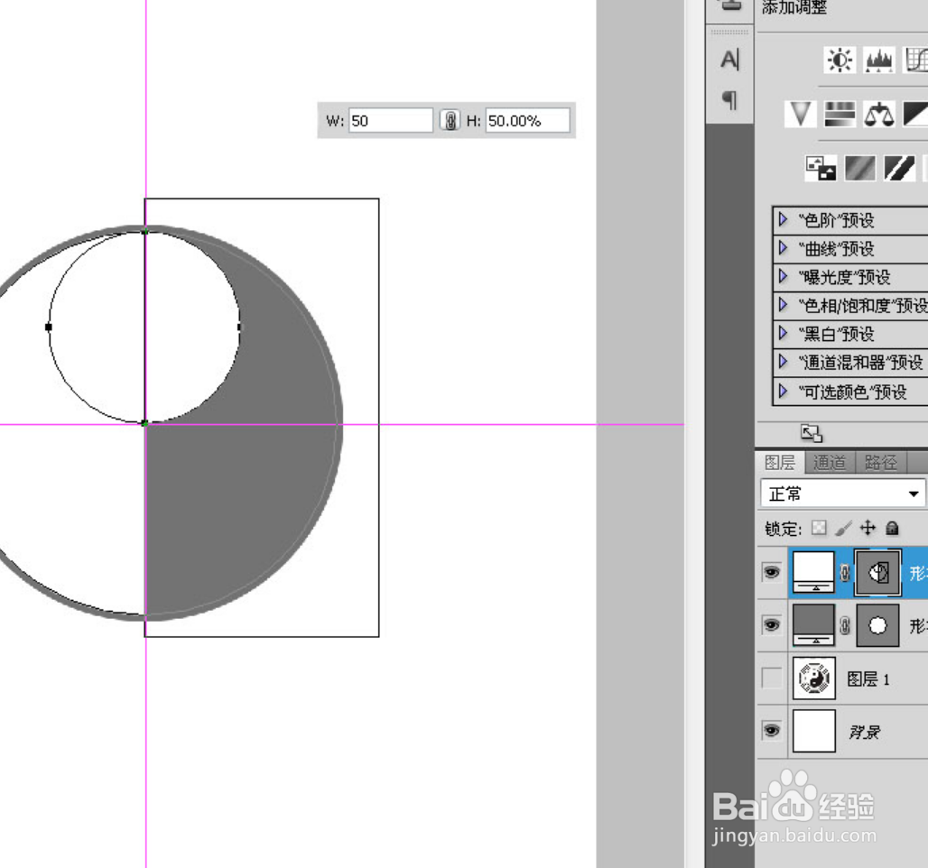Add an Invert adjustment
The width and height of the screenshot is (928, 868).
click(x=821, y=168)
